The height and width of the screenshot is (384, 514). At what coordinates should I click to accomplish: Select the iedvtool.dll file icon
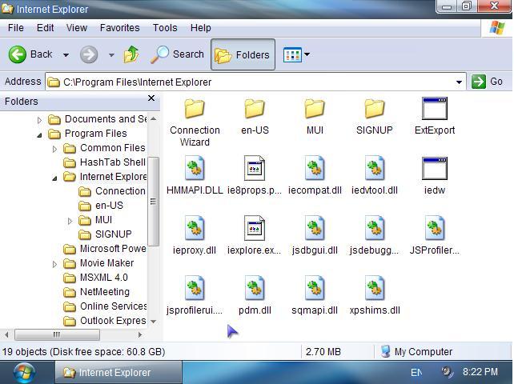[x=375, y=169]
